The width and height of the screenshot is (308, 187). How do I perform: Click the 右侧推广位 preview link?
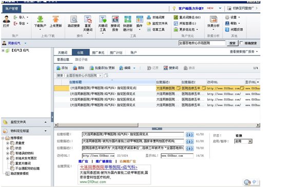pyautogui.click(x=128, y=161)
